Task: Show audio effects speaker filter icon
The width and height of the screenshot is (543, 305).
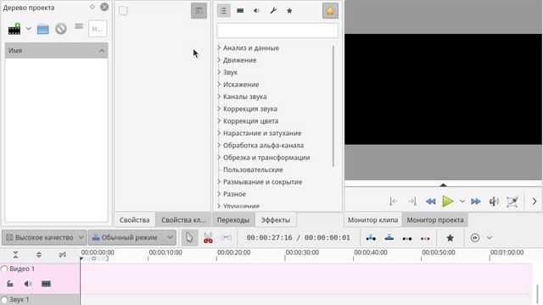Action: (256, 11)
